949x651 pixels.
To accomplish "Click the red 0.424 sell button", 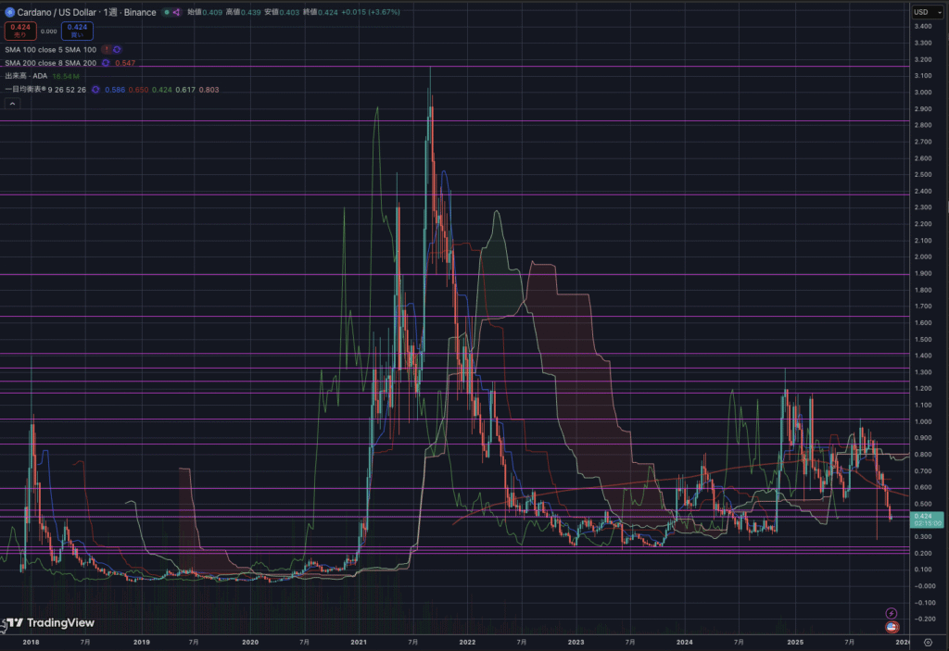I will click(19, 31).
